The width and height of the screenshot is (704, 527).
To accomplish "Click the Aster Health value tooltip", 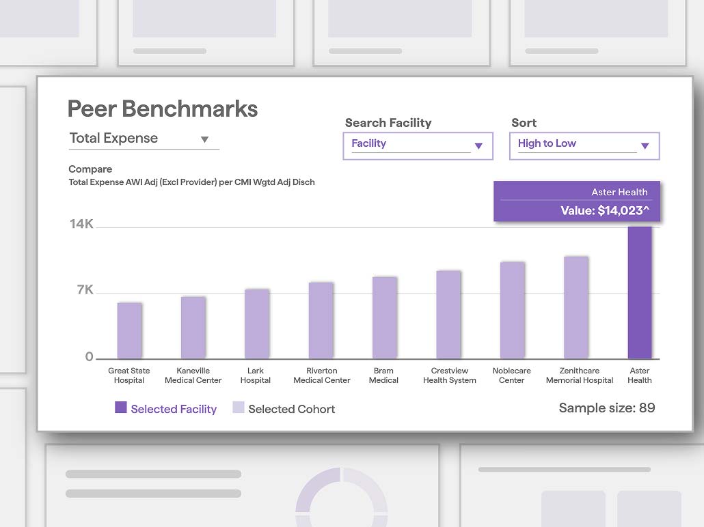I will tap(577, 201).
